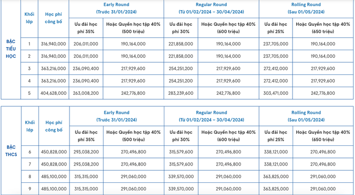Image resolution: width=355 pixels, height=195 pixels.
Task: Select grade 9 rolling round value 363,825,000
Action: pyautogui.click(x=276, y=189)
